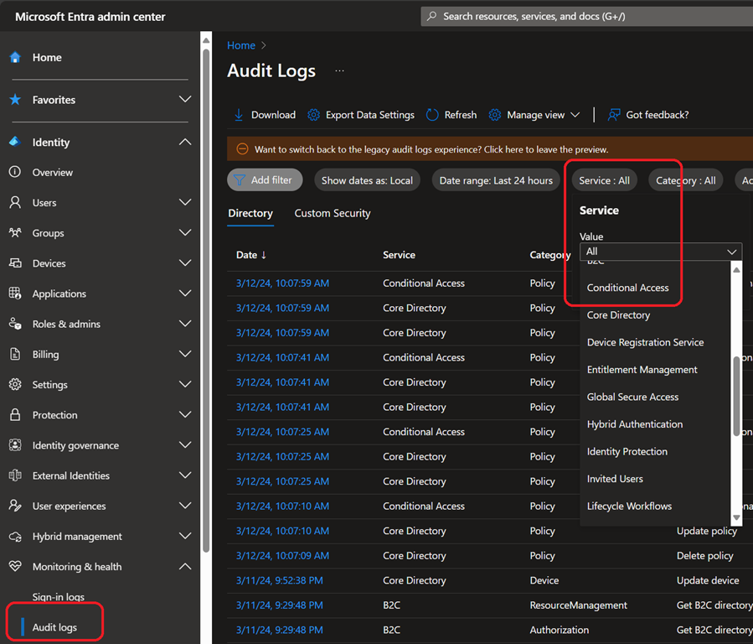Click the Devices icon in sidebar

coord(15,263)
